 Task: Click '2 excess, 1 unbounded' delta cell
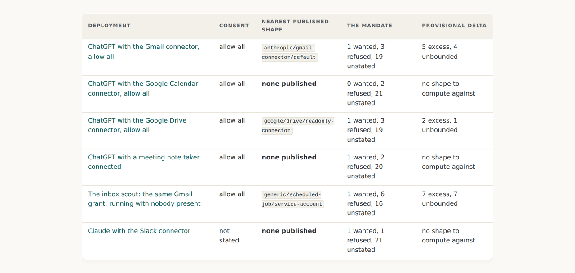440,125
